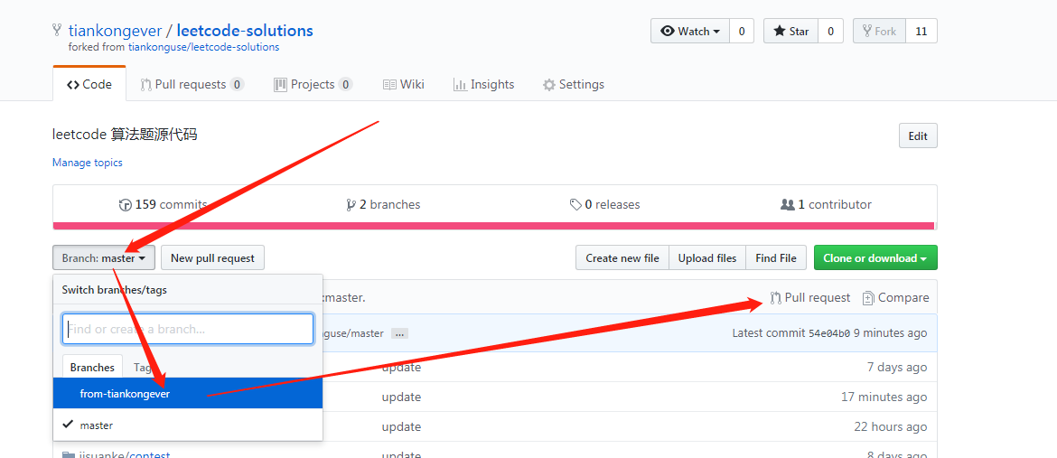Open the leetcode-solutions repository link

coord(245,31)
